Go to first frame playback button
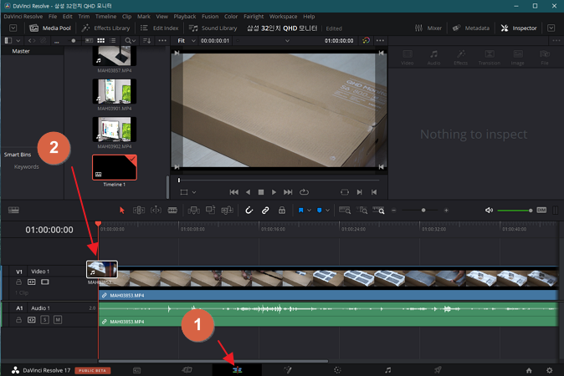The width and height of the screenshot is (564, 376). pyautogui.click(x=233, y=192)
